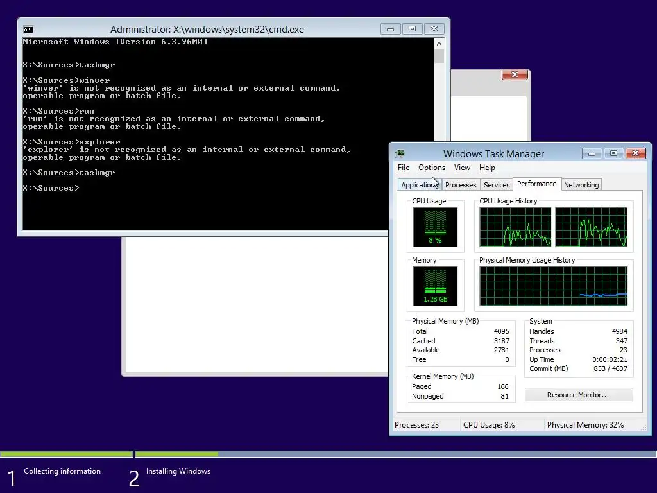Click the Resource Monitor button

(579, 395)
